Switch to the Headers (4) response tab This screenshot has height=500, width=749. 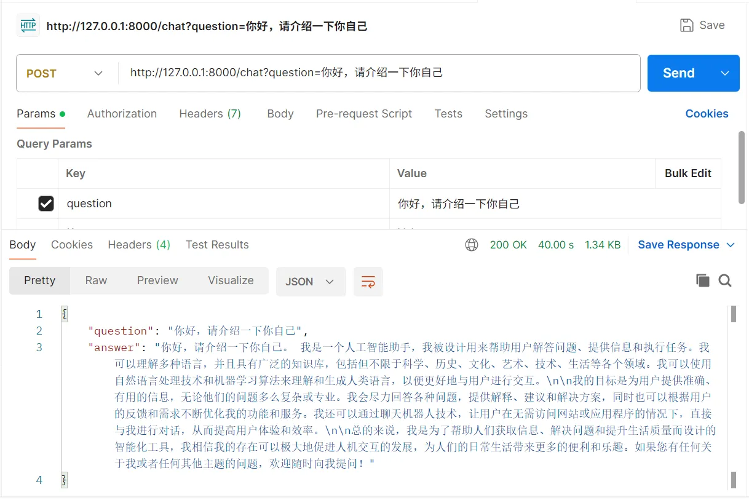click(138, 244)
